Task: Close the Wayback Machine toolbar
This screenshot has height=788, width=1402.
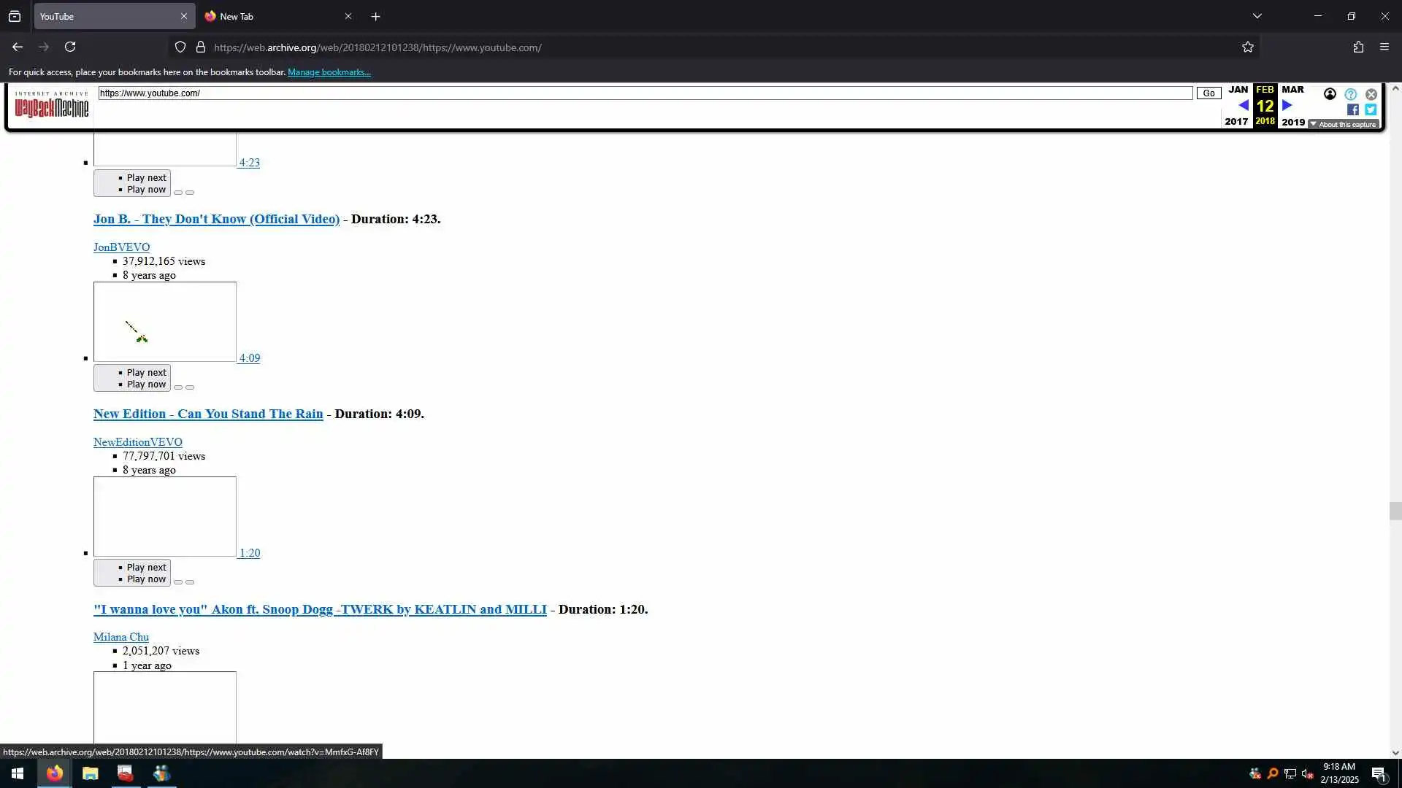Action: coord(1371,94)
